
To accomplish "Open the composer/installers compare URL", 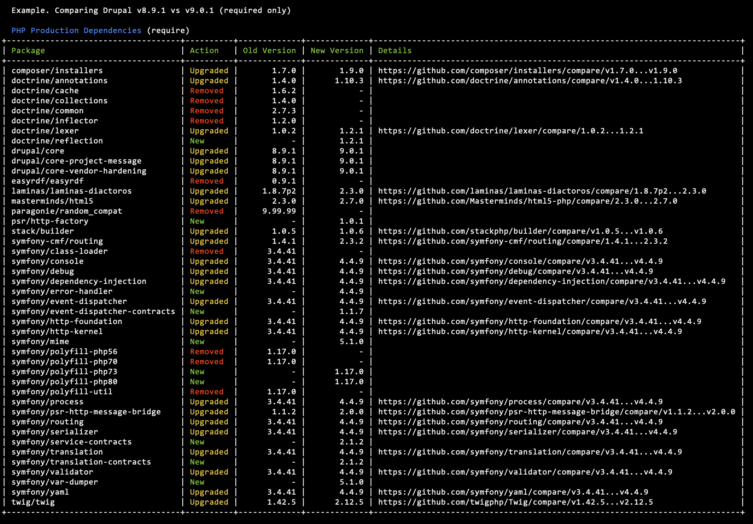I will coord(528,71).
